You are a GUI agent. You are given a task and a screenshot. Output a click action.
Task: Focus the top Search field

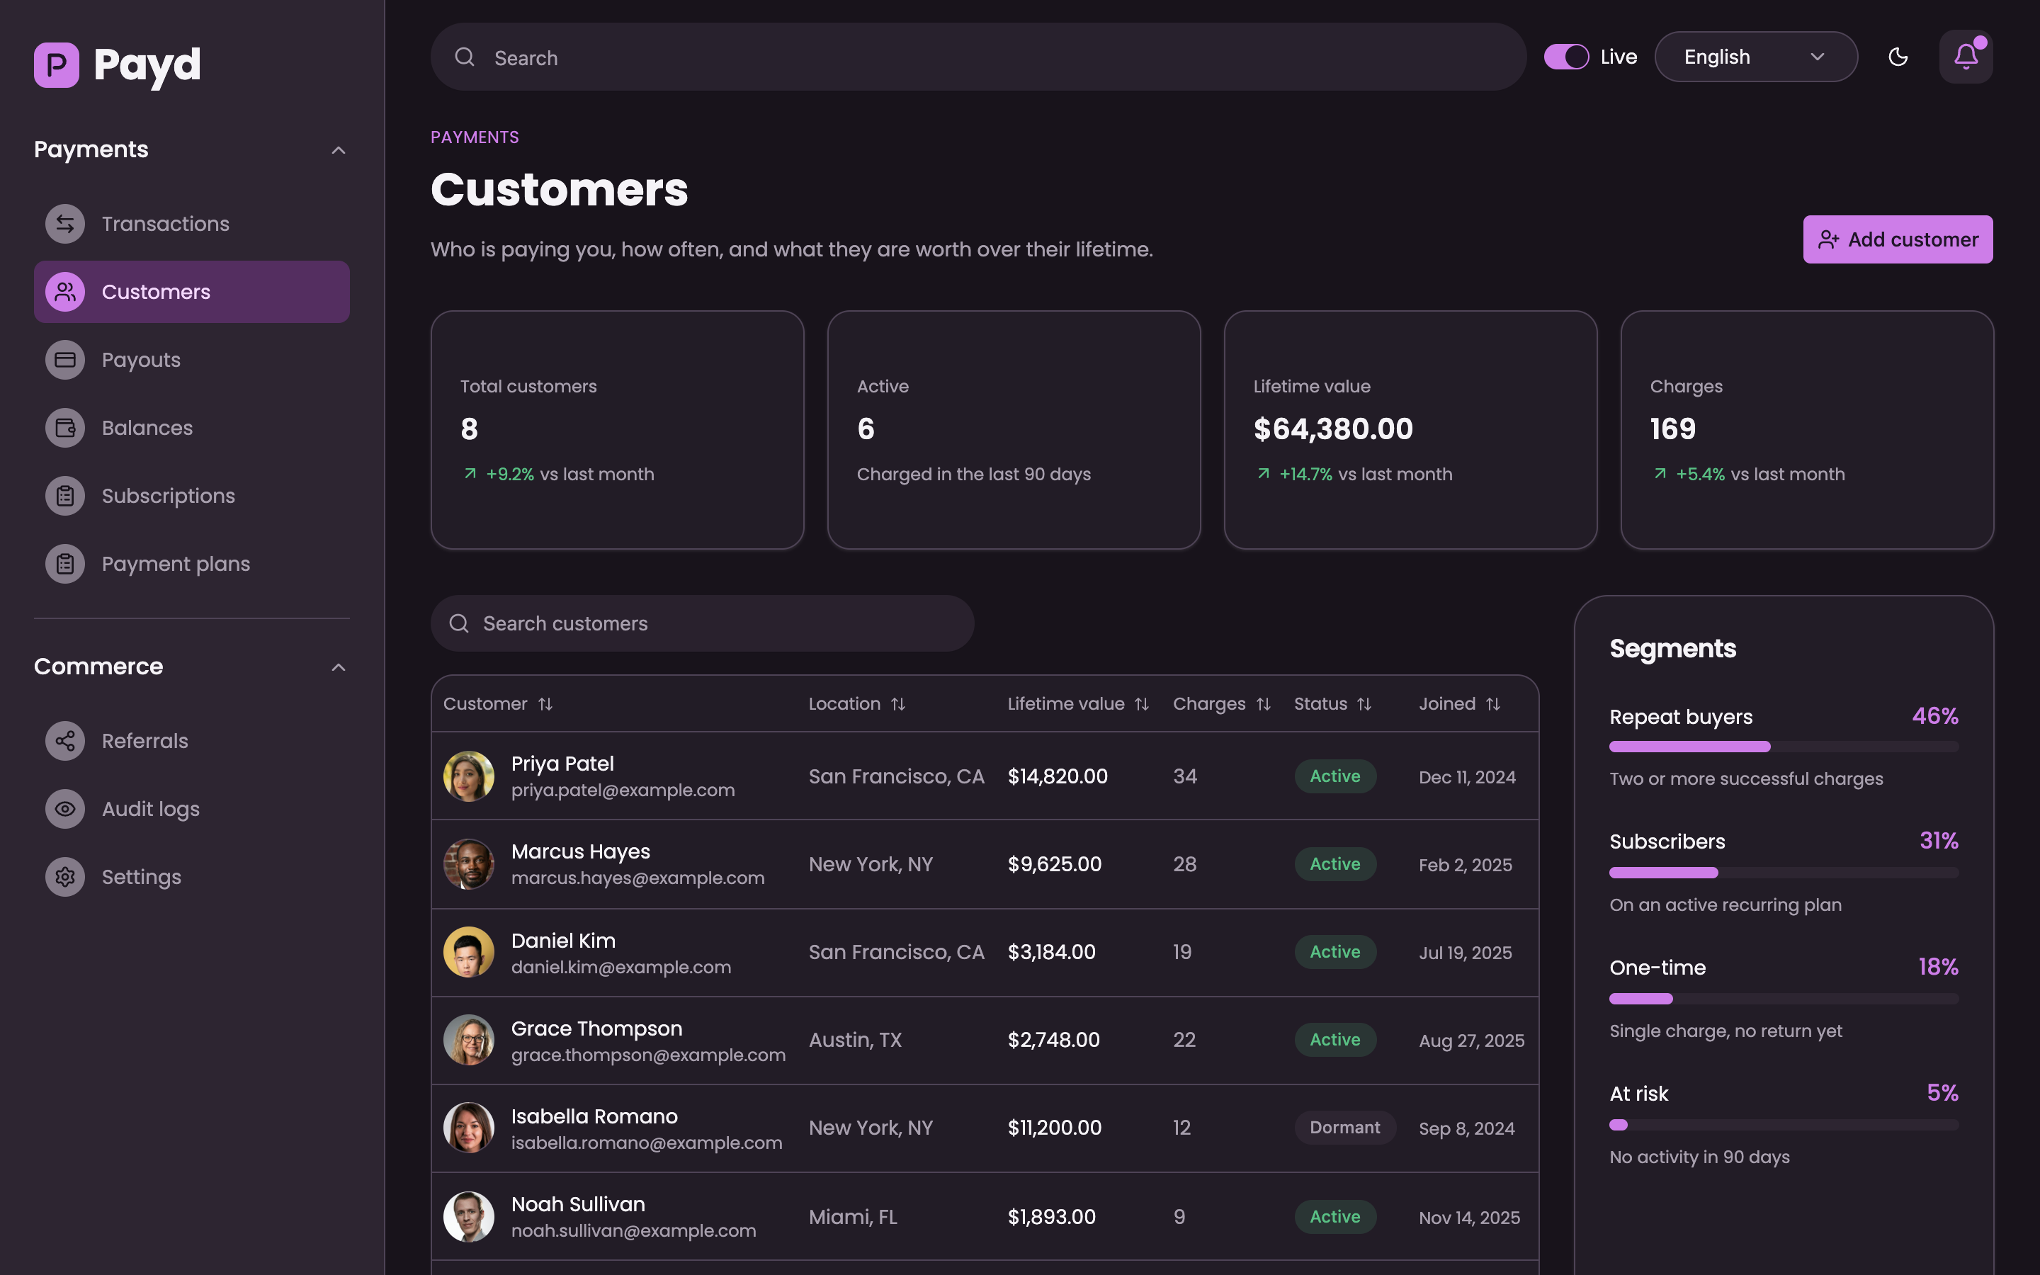tap(977, 57)
